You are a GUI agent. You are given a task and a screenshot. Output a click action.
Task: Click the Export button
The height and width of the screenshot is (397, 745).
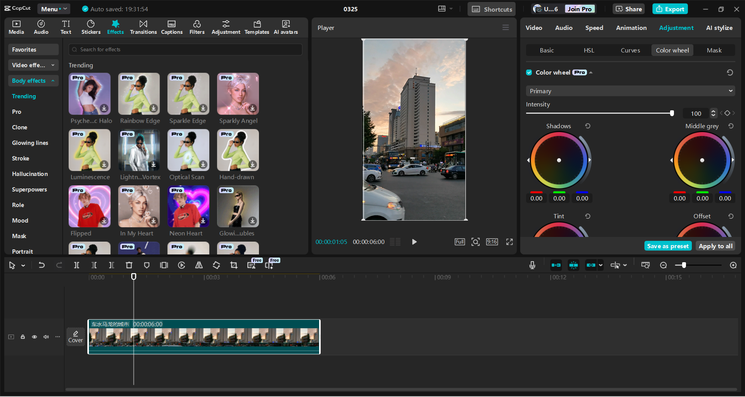(670, 9)
